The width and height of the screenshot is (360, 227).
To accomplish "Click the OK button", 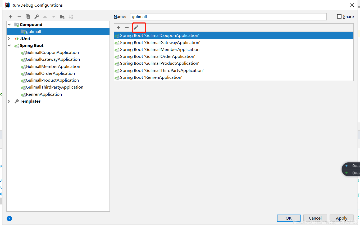I will click(x=289, y=218).
